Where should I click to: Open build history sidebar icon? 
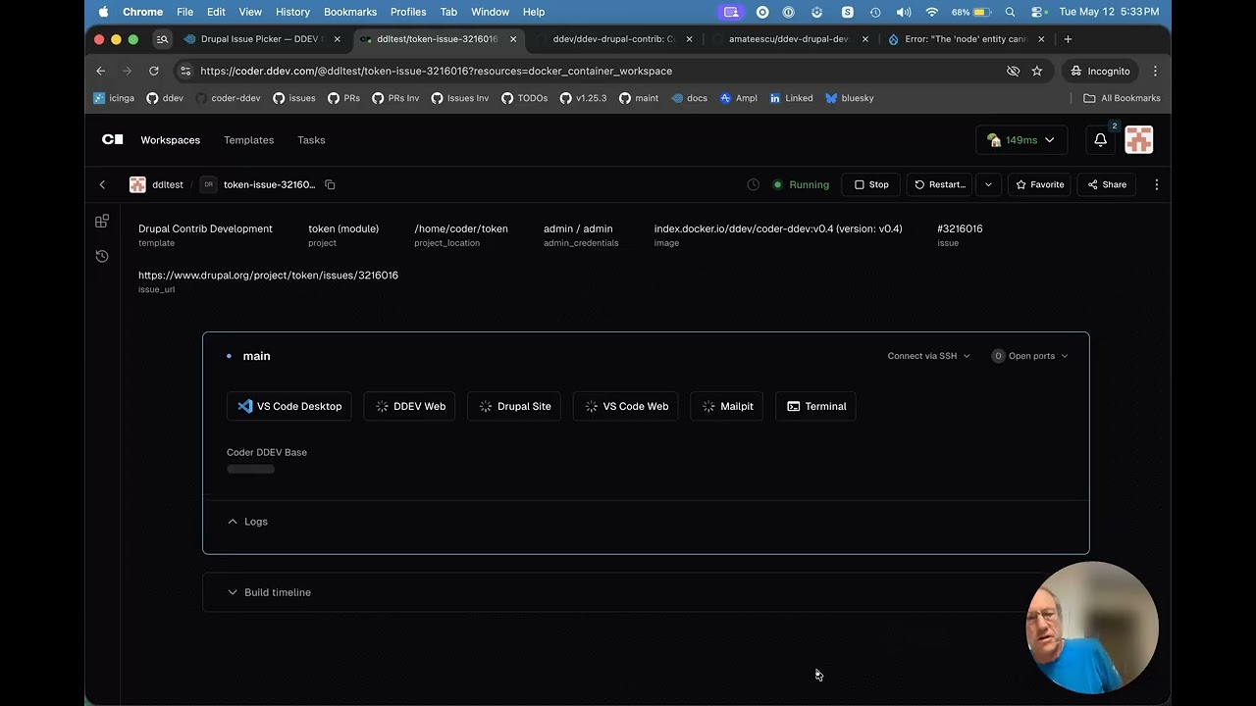102,256
